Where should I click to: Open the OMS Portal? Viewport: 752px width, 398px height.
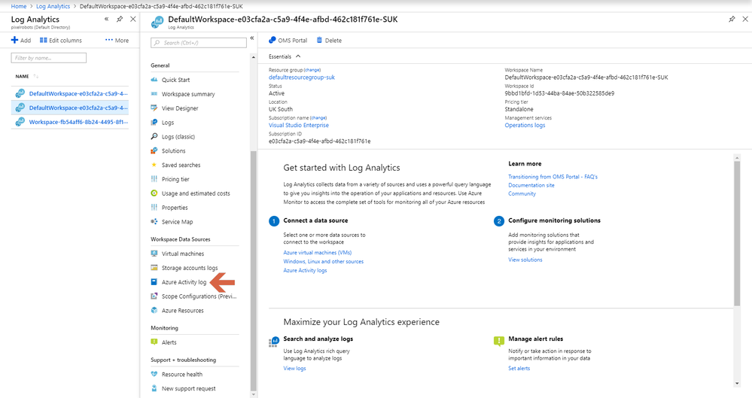[288, 41]
